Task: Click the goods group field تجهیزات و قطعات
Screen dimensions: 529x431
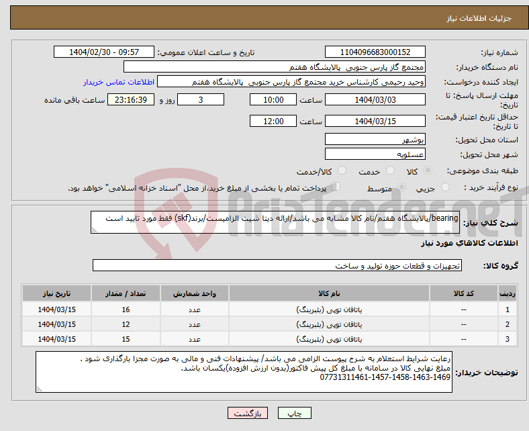Action: pos(277,265)
